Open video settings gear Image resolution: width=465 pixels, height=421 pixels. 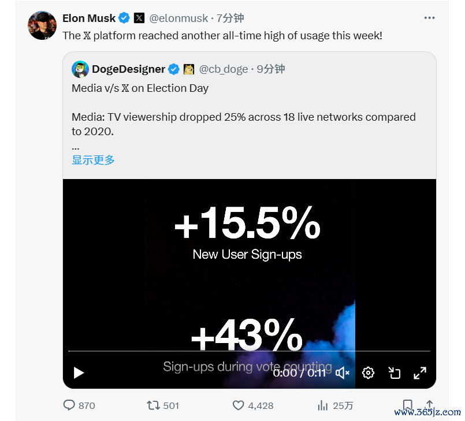(368, 372)
